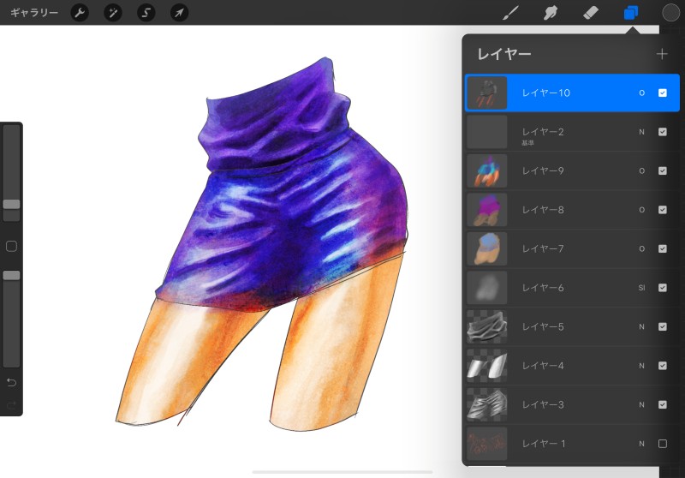Click the レイヤー9 layer name
685x478 pixels.
click(543, 170)
